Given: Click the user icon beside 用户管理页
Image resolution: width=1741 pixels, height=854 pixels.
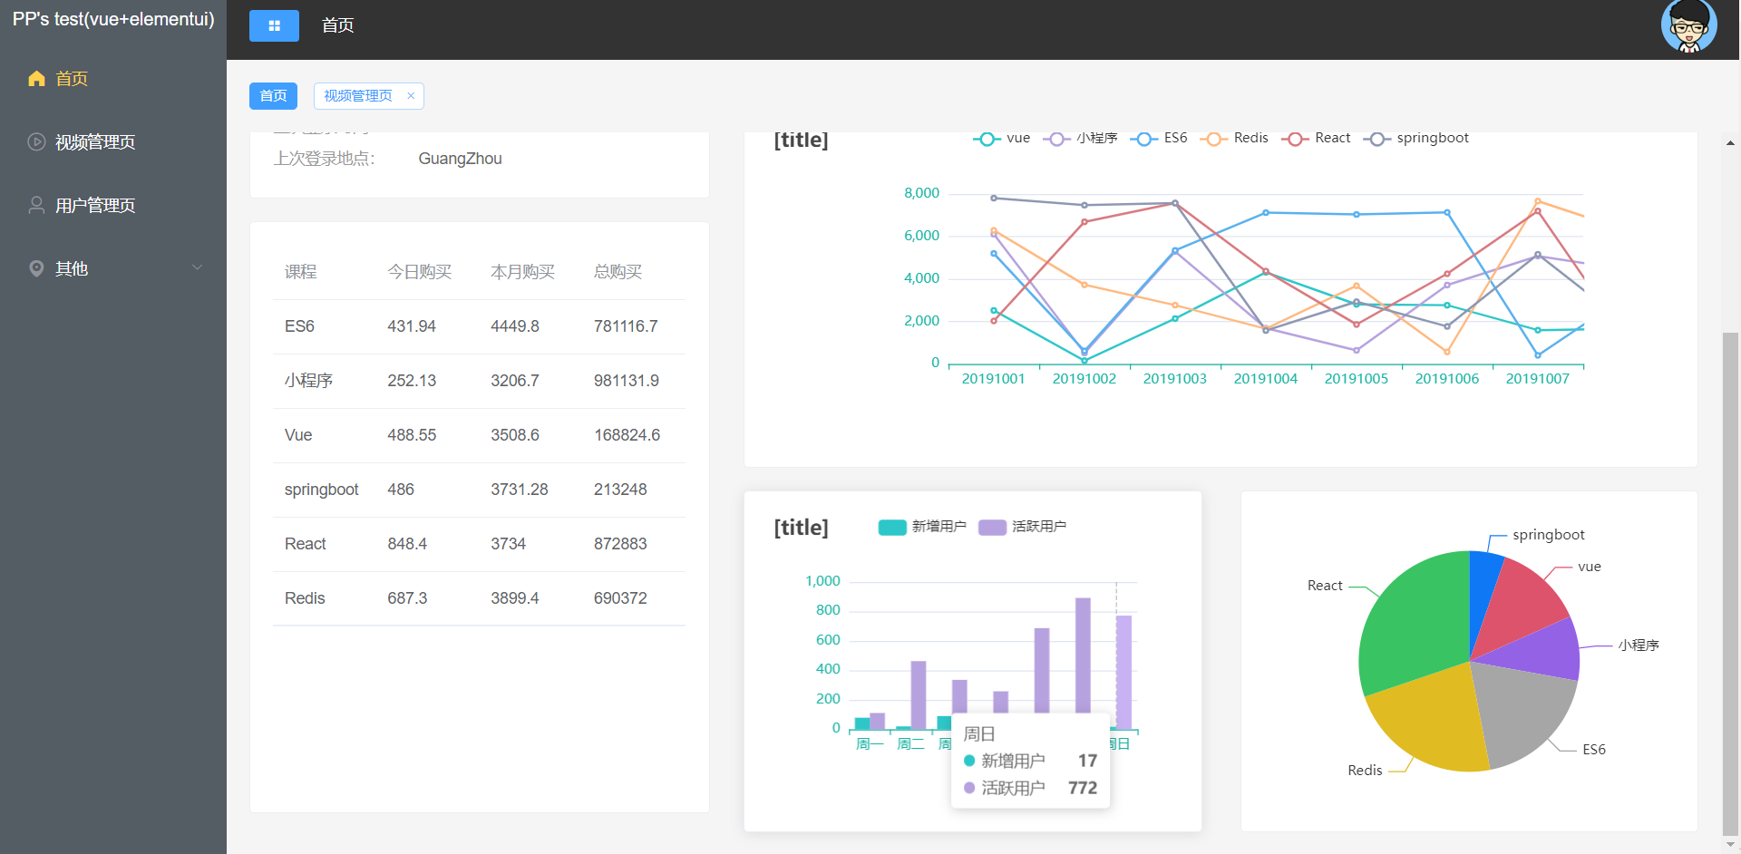Looking at the screenshot, I should coord(36,205).
